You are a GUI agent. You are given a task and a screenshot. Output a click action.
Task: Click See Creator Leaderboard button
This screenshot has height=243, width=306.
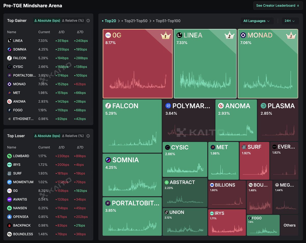pos(277,6)
